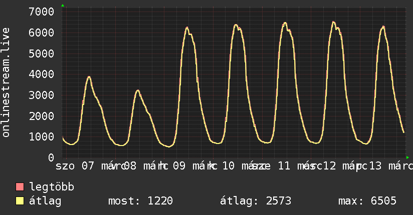Click the onlinestream.live vertical axis title
Viewport: 413px width, 215px height.
(6, 82)
